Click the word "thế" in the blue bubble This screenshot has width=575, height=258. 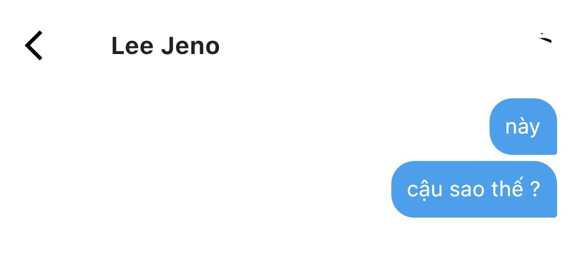point(507,189)
